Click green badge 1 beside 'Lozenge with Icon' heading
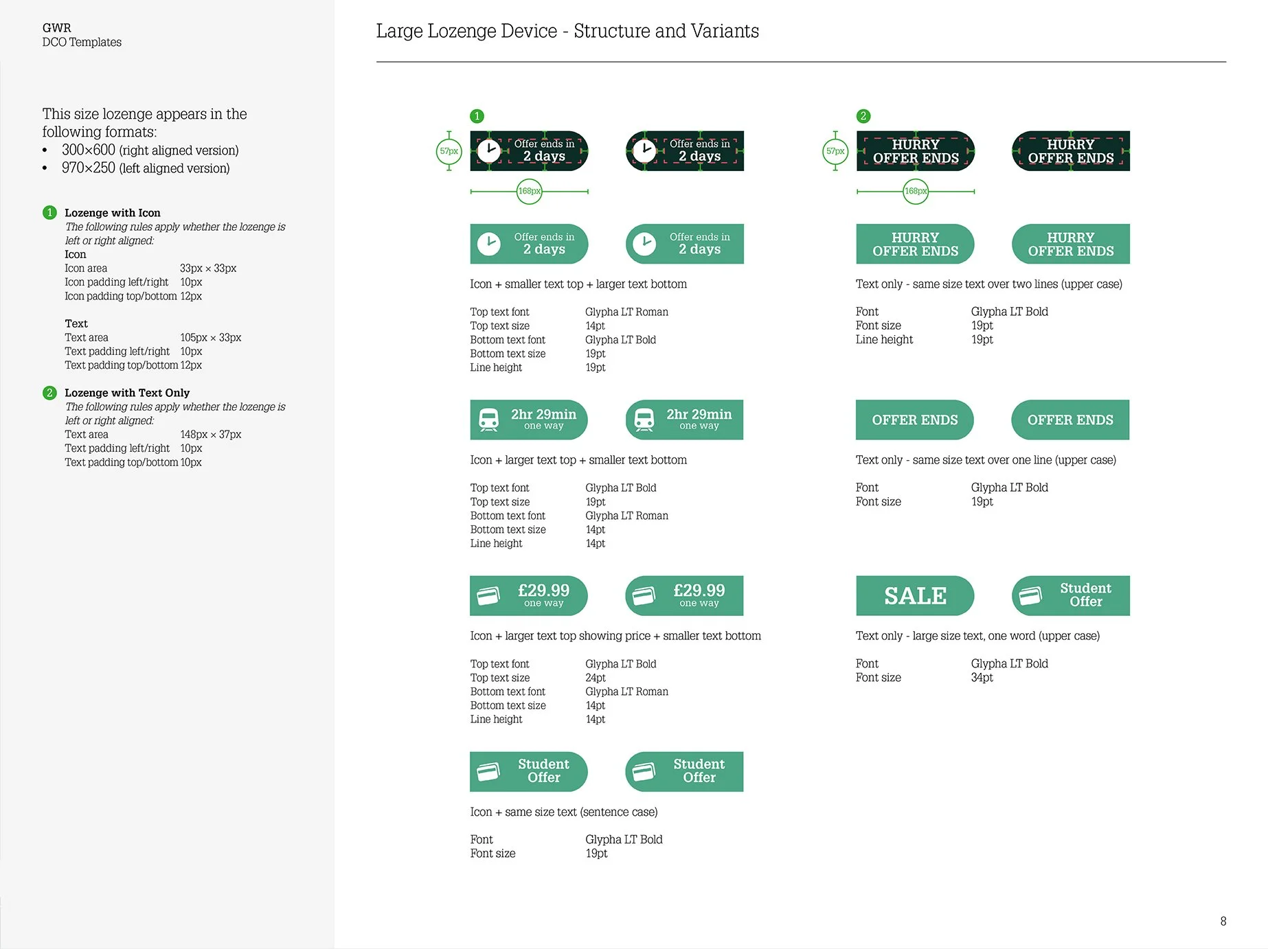This screenshot has height=949, width=1268. pos(49,212)
